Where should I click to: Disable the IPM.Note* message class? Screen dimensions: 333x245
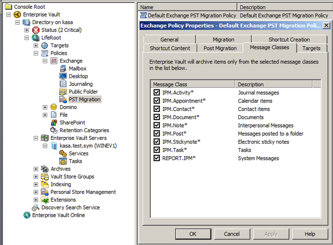(x=157, y=125)
